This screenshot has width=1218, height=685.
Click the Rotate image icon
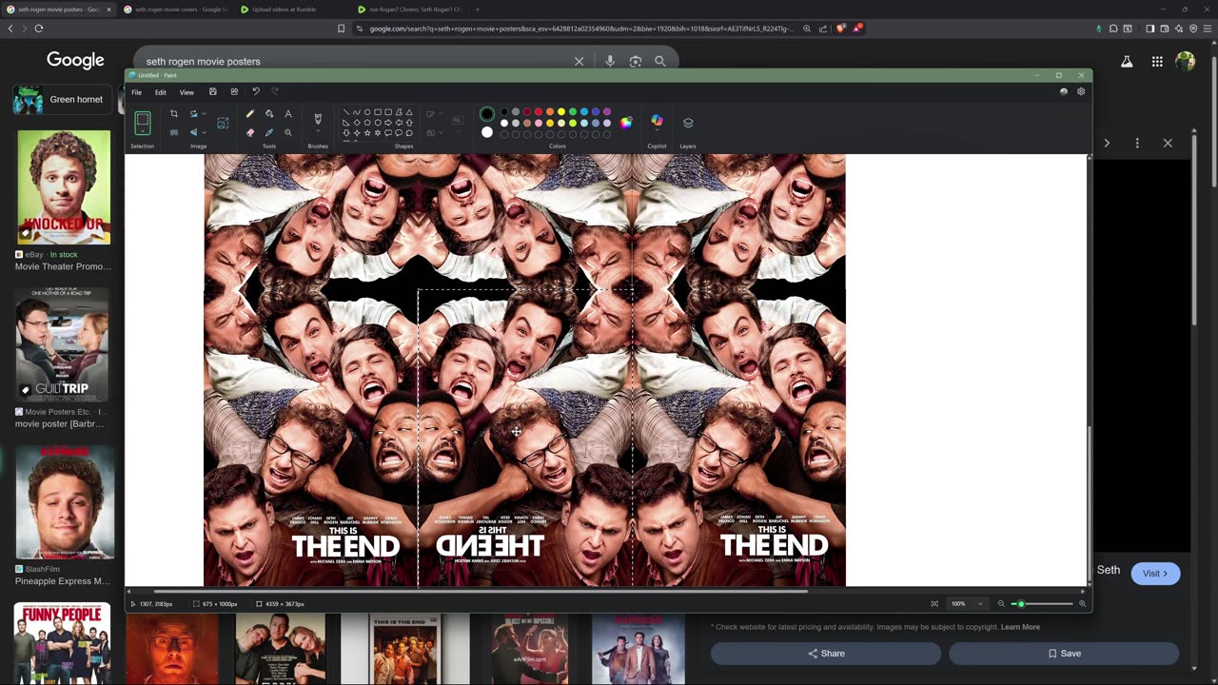tap(193, 114)
